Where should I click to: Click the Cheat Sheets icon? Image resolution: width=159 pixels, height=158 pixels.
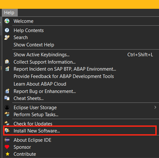click(x=7, y=98)
